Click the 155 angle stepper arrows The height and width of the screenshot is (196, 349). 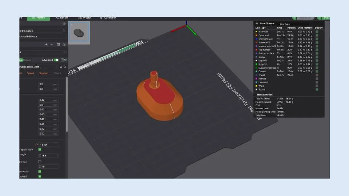point(40,156)
